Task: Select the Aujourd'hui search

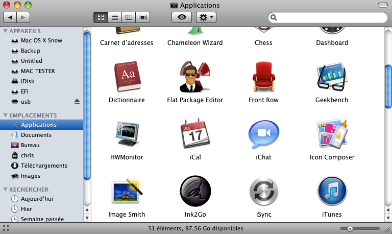Action: coord(41,199)
